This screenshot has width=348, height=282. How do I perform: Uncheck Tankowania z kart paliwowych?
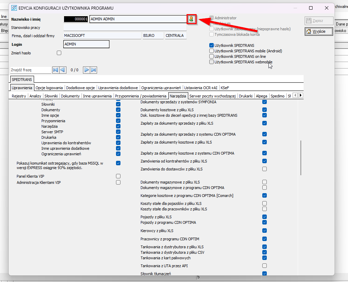(265, 258)
